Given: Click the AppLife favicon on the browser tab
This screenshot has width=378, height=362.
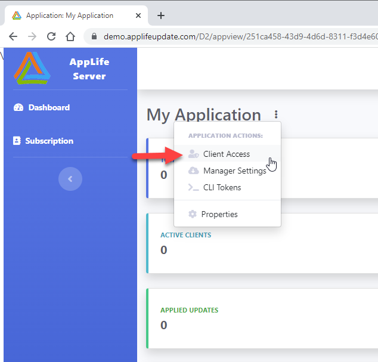Looking at the screenshot, I should [17, 16].
